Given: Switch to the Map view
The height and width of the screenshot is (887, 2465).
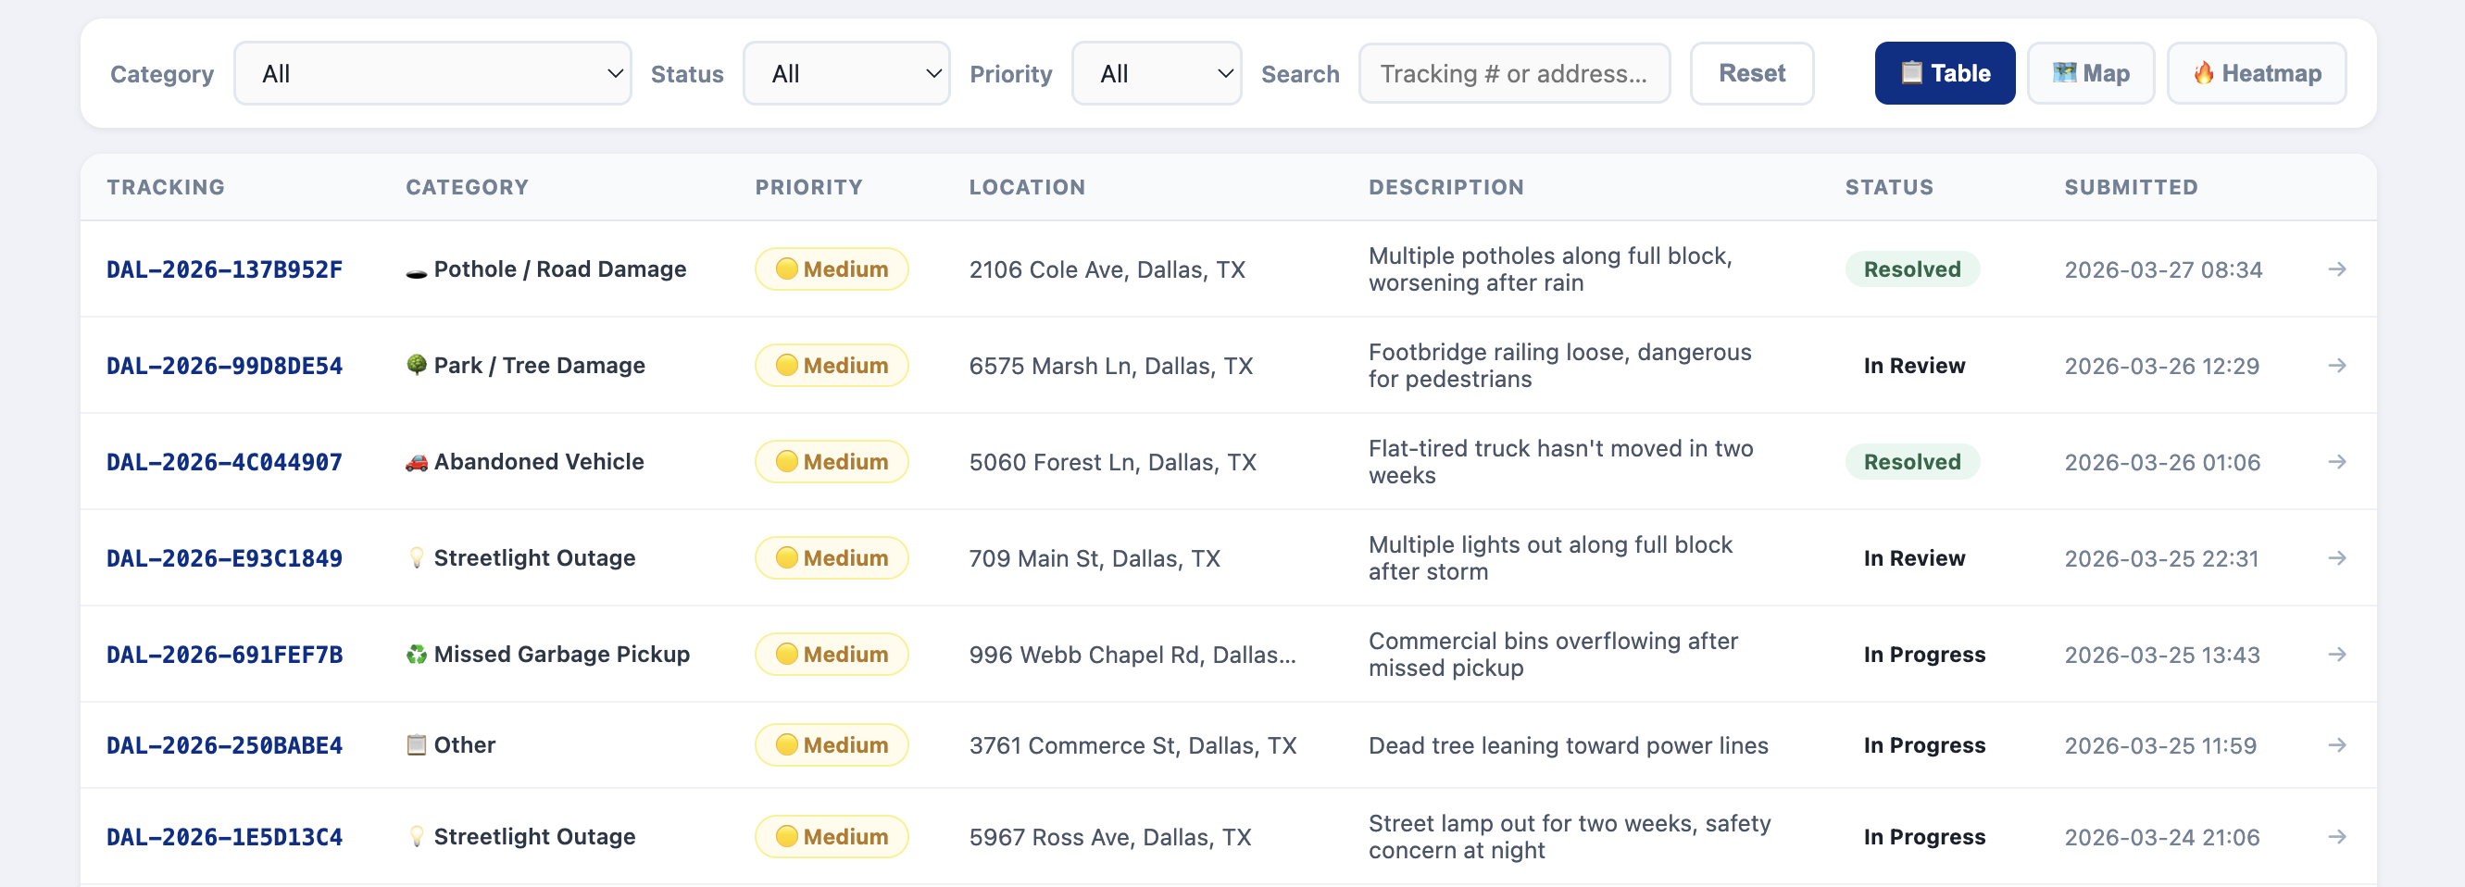Looking at the screenshot, I should pos(2090,74).
